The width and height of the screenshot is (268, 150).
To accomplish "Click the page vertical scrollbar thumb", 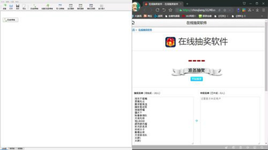I will (x=266, y=56).
